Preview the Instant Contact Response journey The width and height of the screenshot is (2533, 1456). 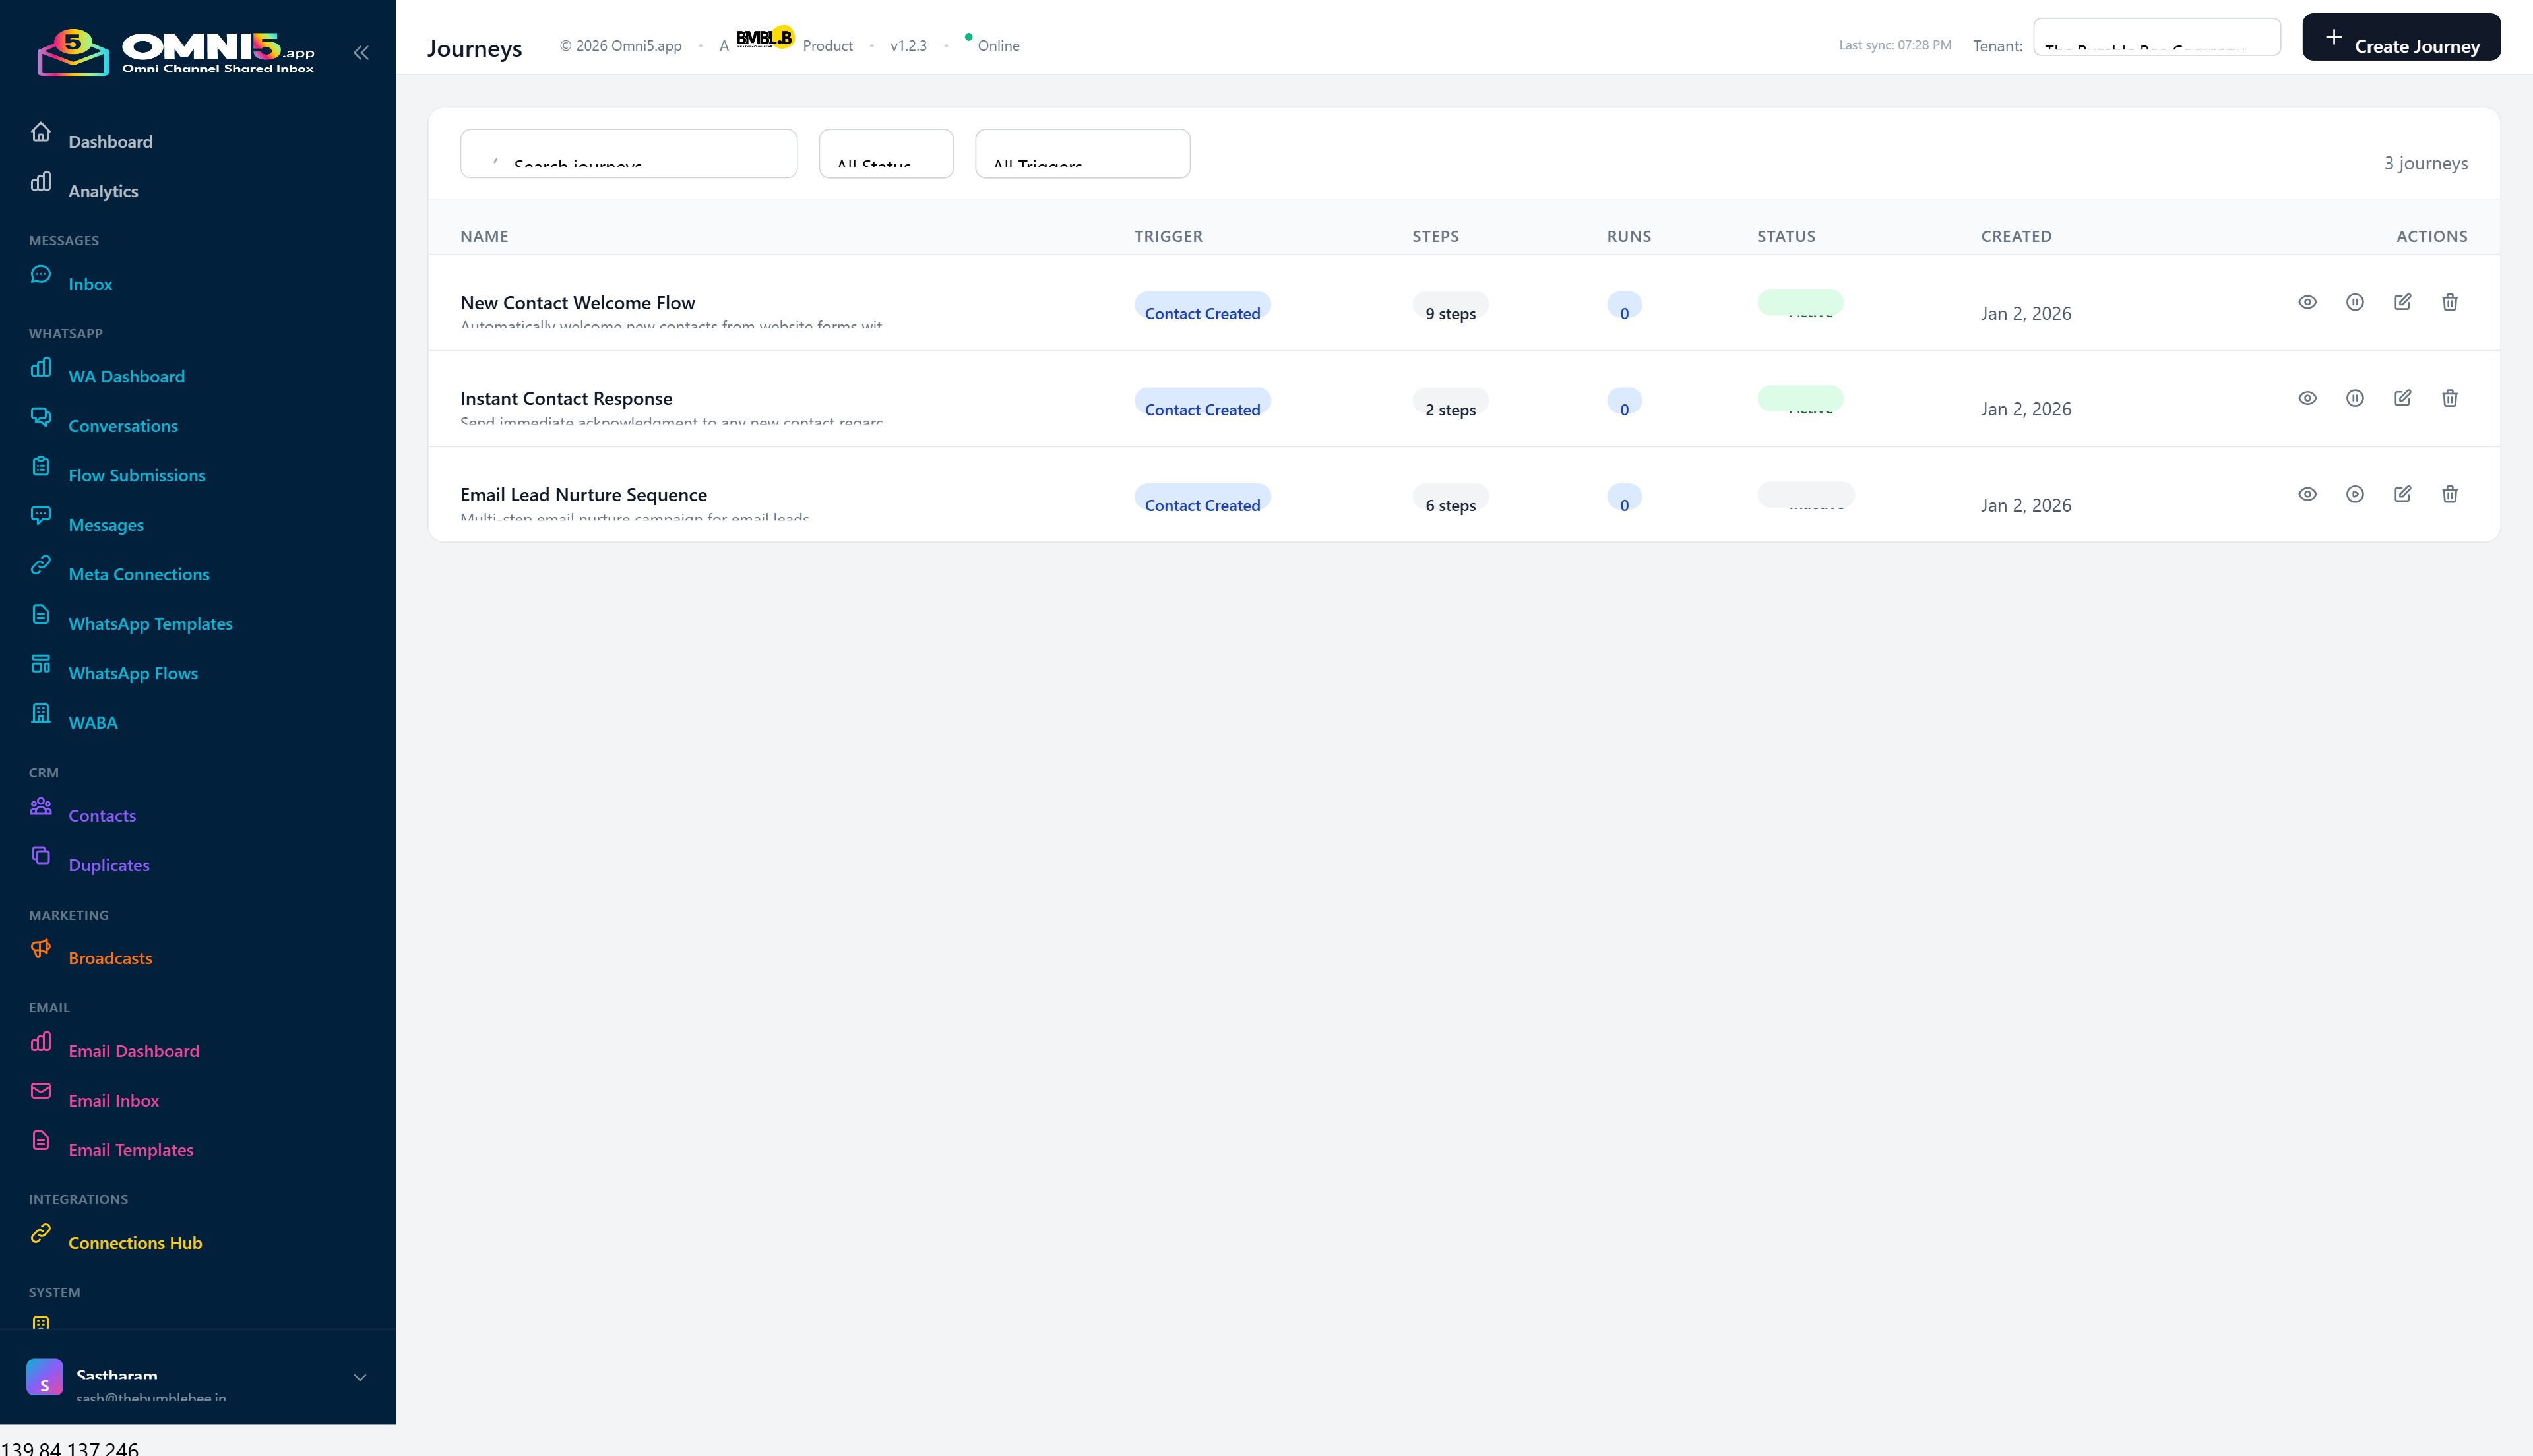2307,398
